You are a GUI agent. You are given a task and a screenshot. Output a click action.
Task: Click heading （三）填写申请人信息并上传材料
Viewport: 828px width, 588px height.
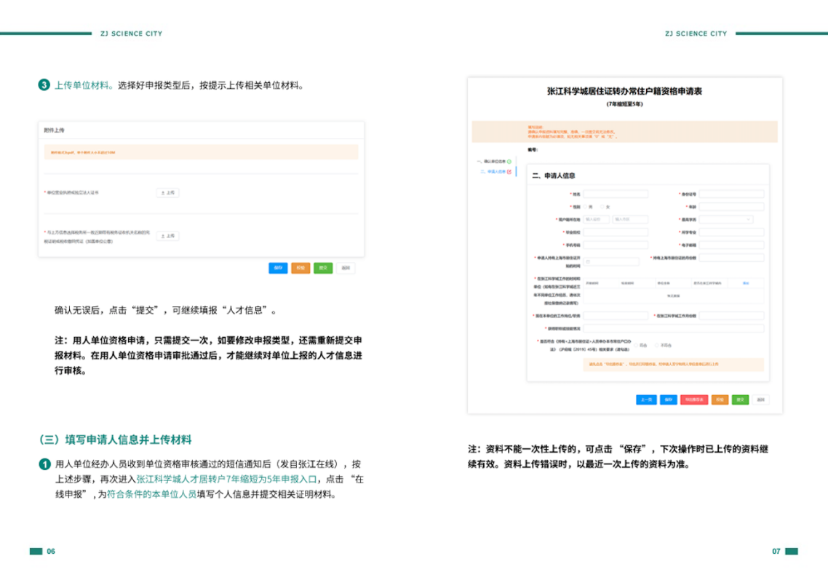tap(115, 440)
